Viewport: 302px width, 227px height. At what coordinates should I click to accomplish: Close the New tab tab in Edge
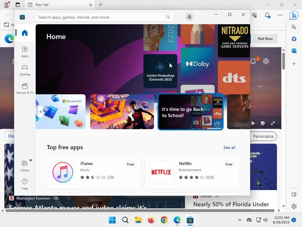click(91, 5)
